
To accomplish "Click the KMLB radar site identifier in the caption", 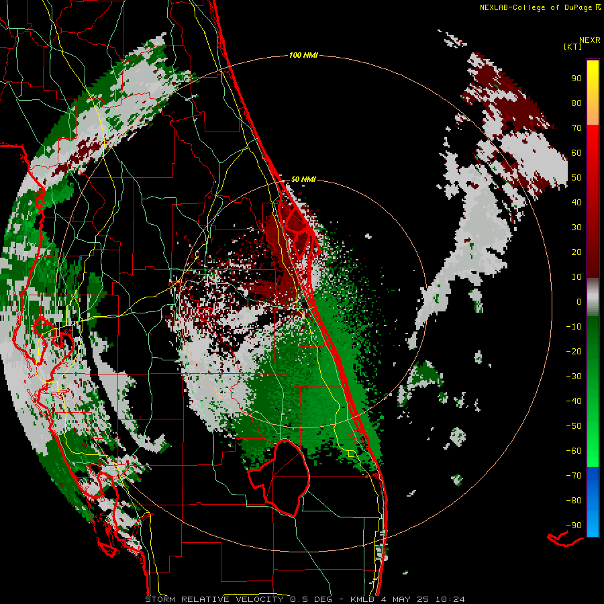I will tap(363, 599).
